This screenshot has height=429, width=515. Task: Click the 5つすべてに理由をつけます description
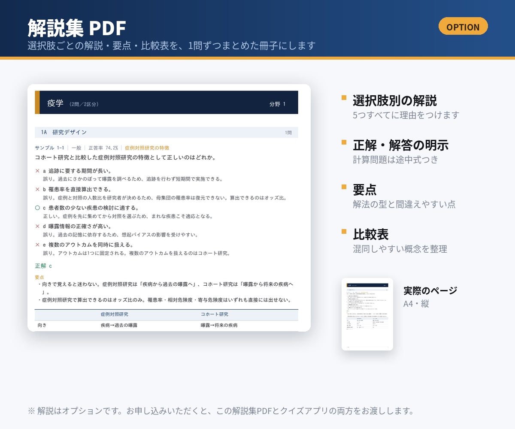(x=406, y=115)
